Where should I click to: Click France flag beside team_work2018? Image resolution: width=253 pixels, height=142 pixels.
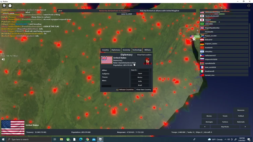point(202,67)
